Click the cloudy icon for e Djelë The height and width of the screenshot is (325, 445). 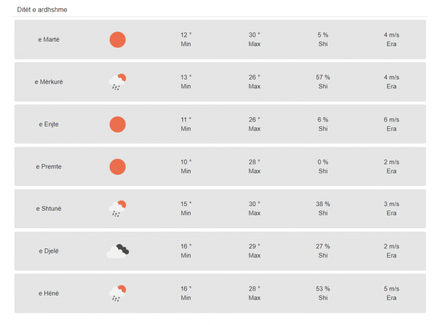117,251
